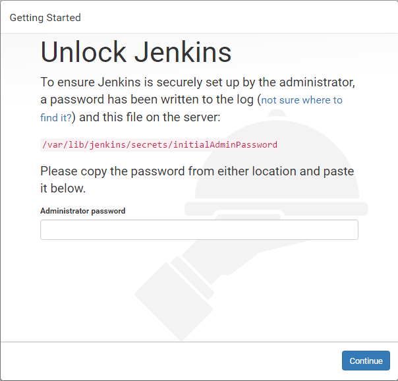The image size is (398, 381).
Task: Click "and this file on the server:" text
Action: [149, 117]
